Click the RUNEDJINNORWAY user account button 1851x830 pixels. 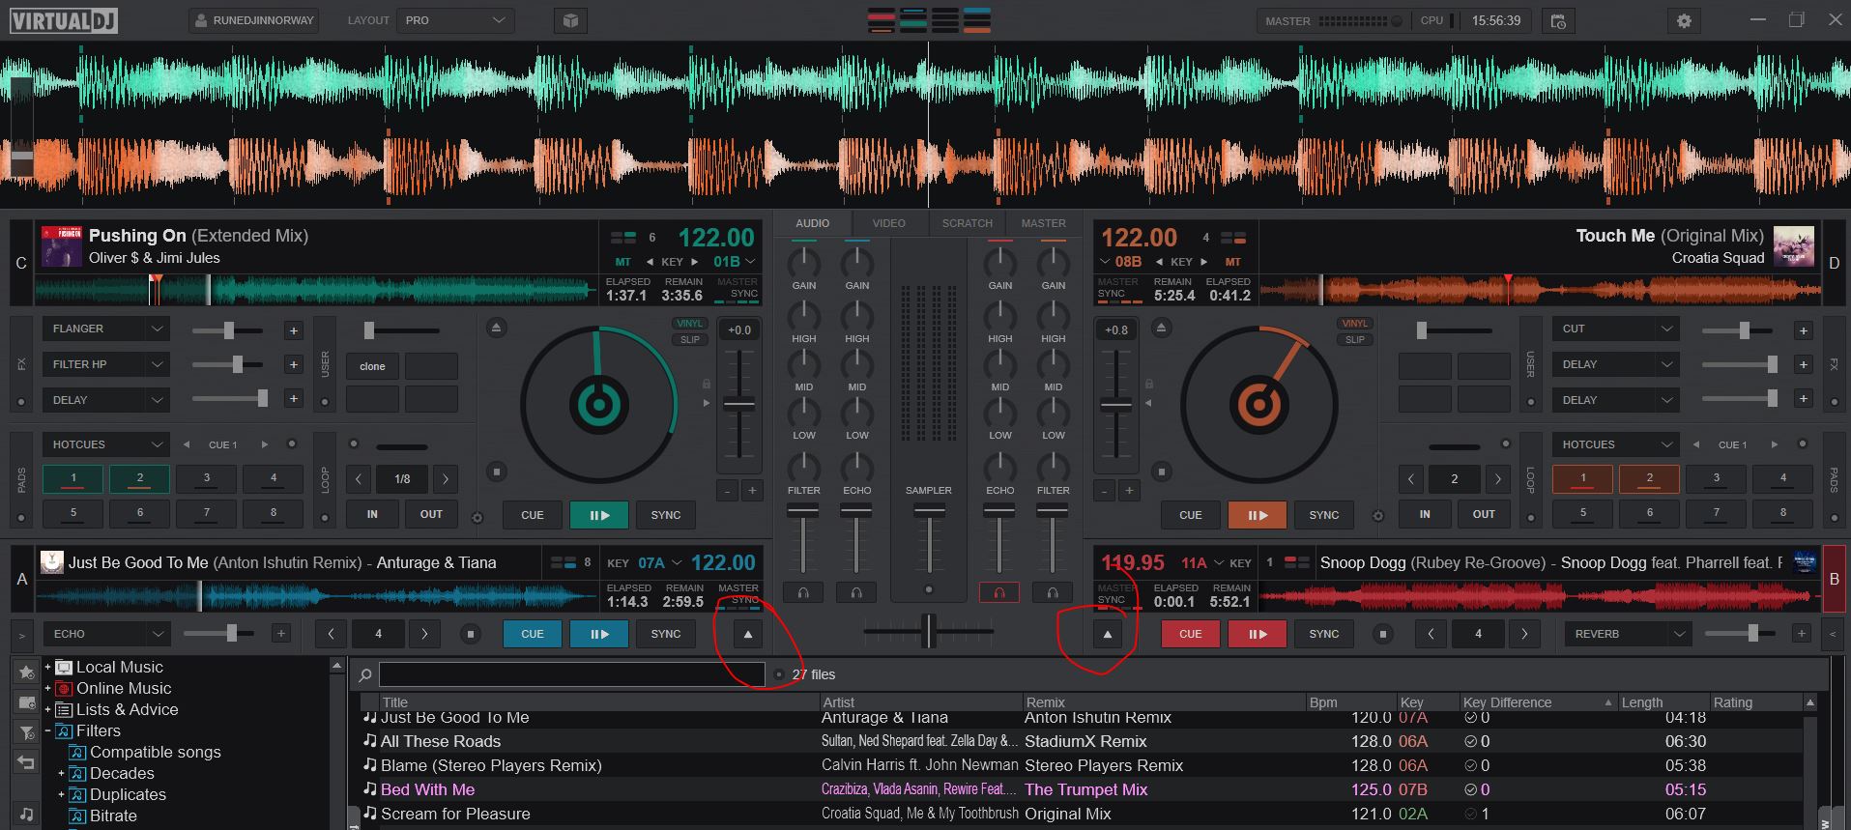pos(253,20)
